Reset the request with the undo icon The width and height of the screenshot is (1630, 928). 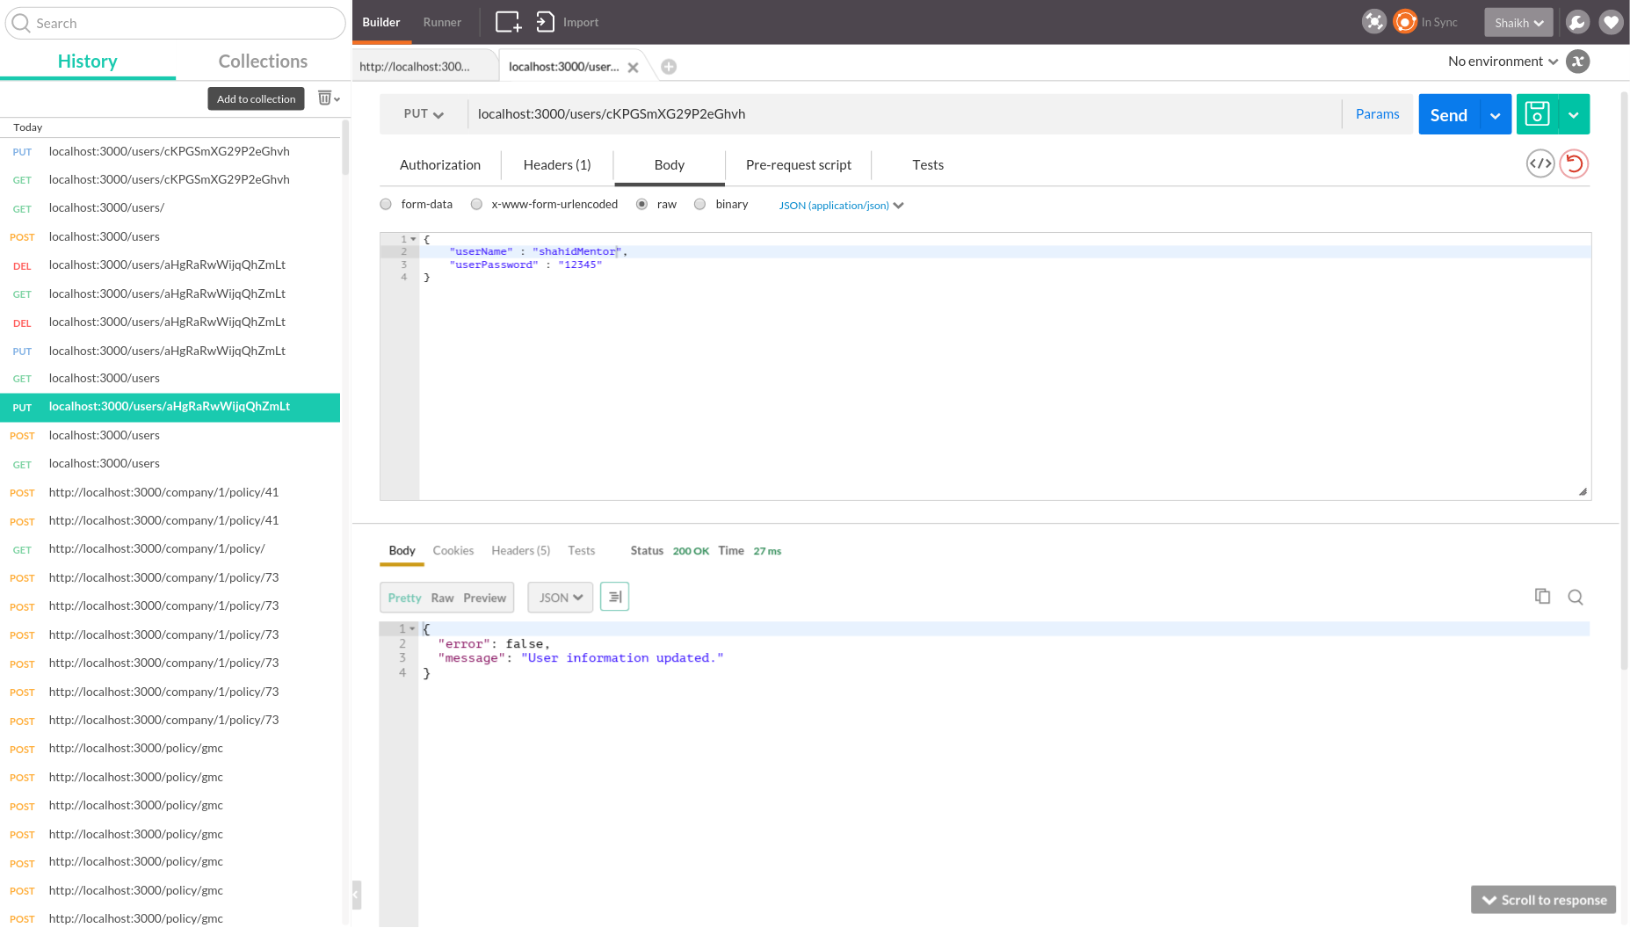coord(1574,163)
